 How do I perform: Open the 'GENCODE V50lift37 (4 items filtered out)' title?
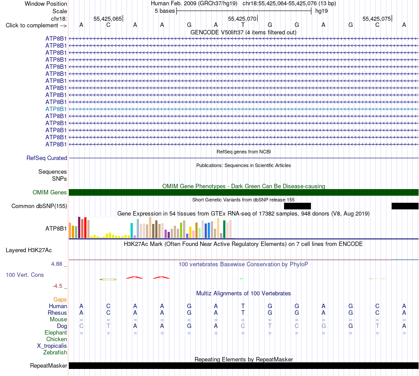243,33
